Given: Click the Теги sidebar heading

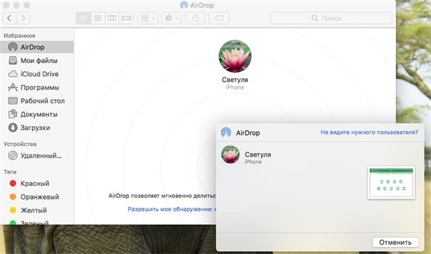Looking at the screenshot, I should point(10,172).
